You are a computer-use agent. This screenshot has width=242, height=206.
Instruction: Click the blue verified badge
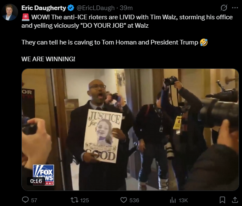pyautogui.click(x=71, y=8)
